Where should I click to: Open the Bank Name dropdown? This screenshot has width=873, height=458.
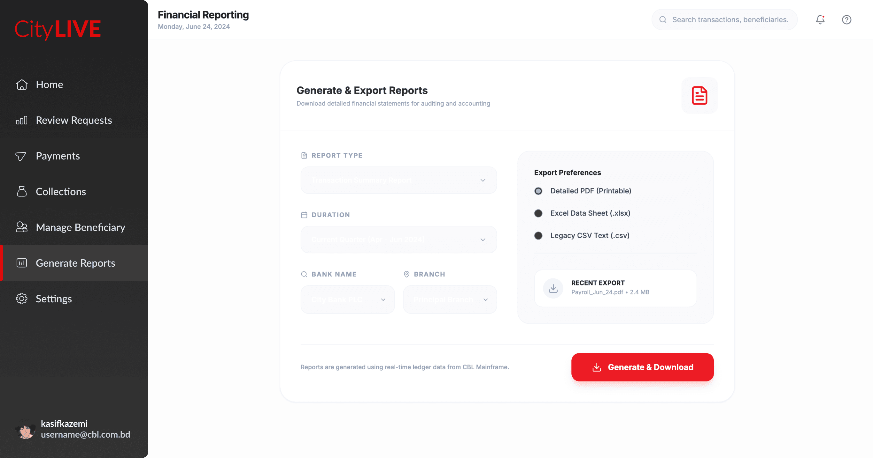pyautogui.click(x=347, y=300)
